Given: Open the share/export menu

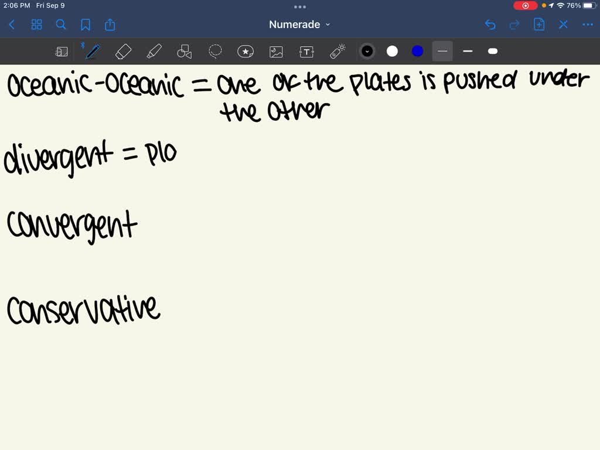Looking at the screenshot, I should coord(110,25).
